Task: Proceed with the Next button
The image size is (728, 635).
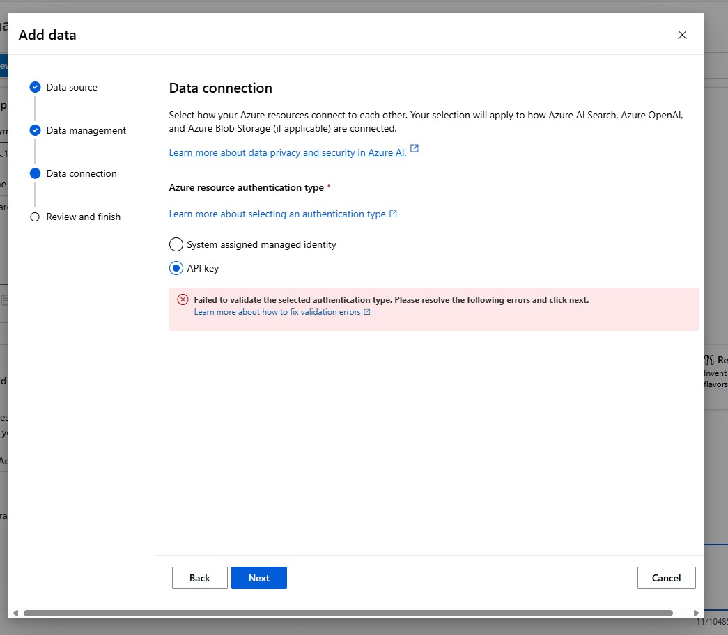Action: (x=259, y=578)
